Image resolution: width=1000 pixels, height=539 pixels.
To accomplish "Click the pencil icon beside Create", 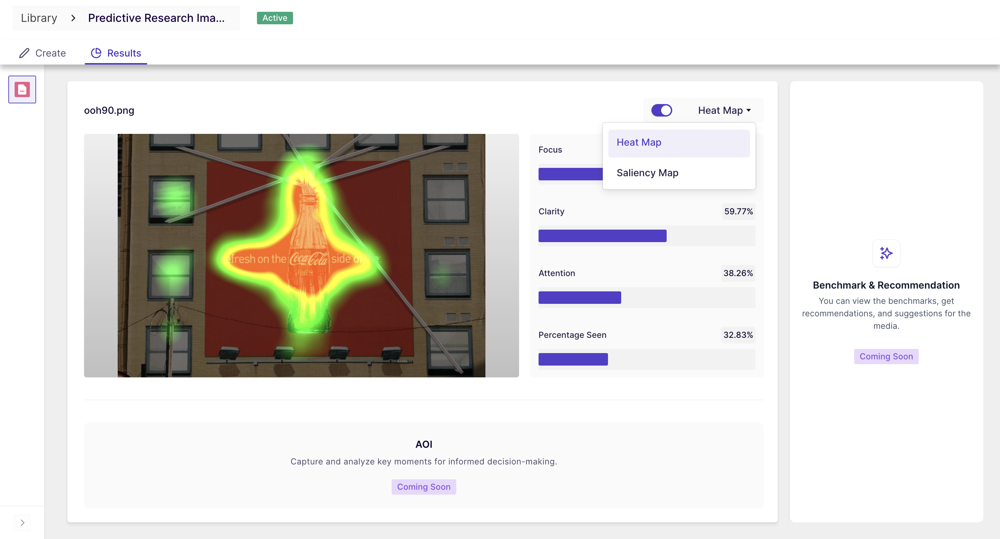I will click(24, 53).
